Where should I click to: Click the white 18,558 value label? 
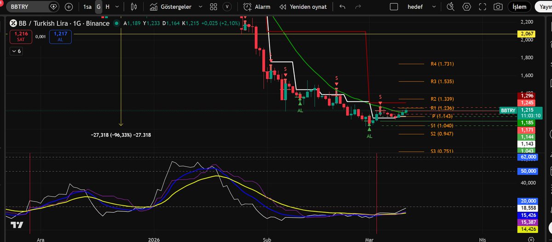coord(528,208)
